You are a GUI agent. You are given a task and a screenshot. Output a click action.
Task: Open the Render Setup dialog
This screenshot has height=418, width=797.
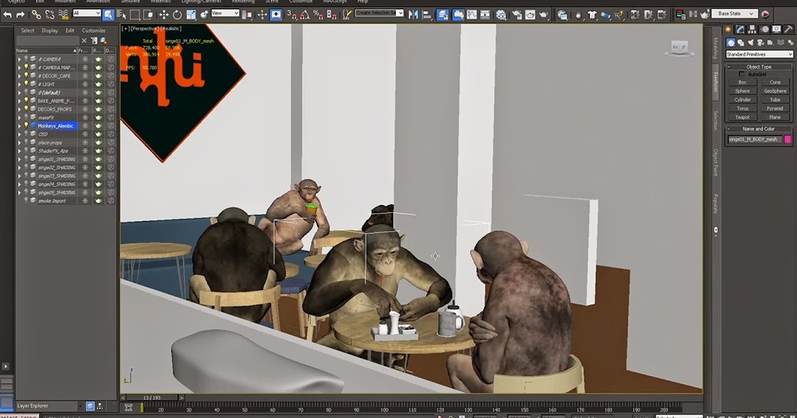click(x=516, y=14)
